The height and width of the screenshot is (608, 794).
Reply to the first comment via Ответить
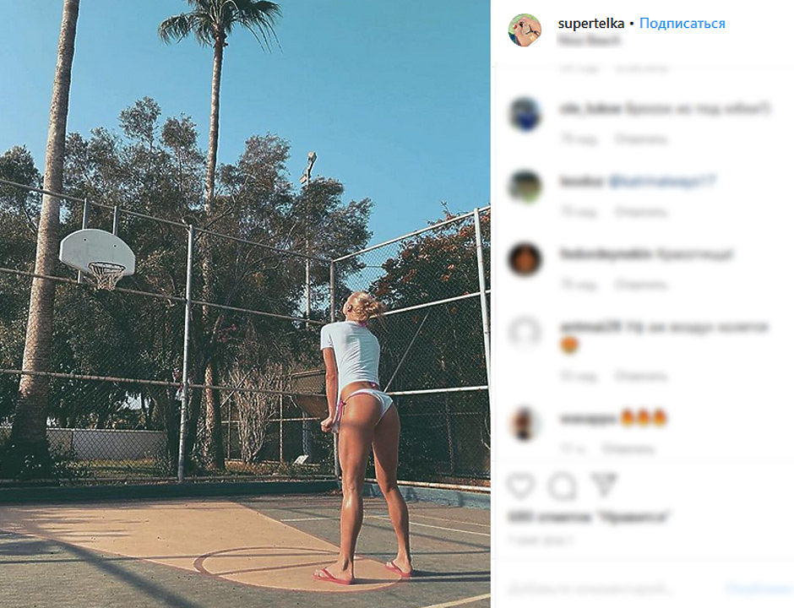pyautogui.click(x=641, y=138)
